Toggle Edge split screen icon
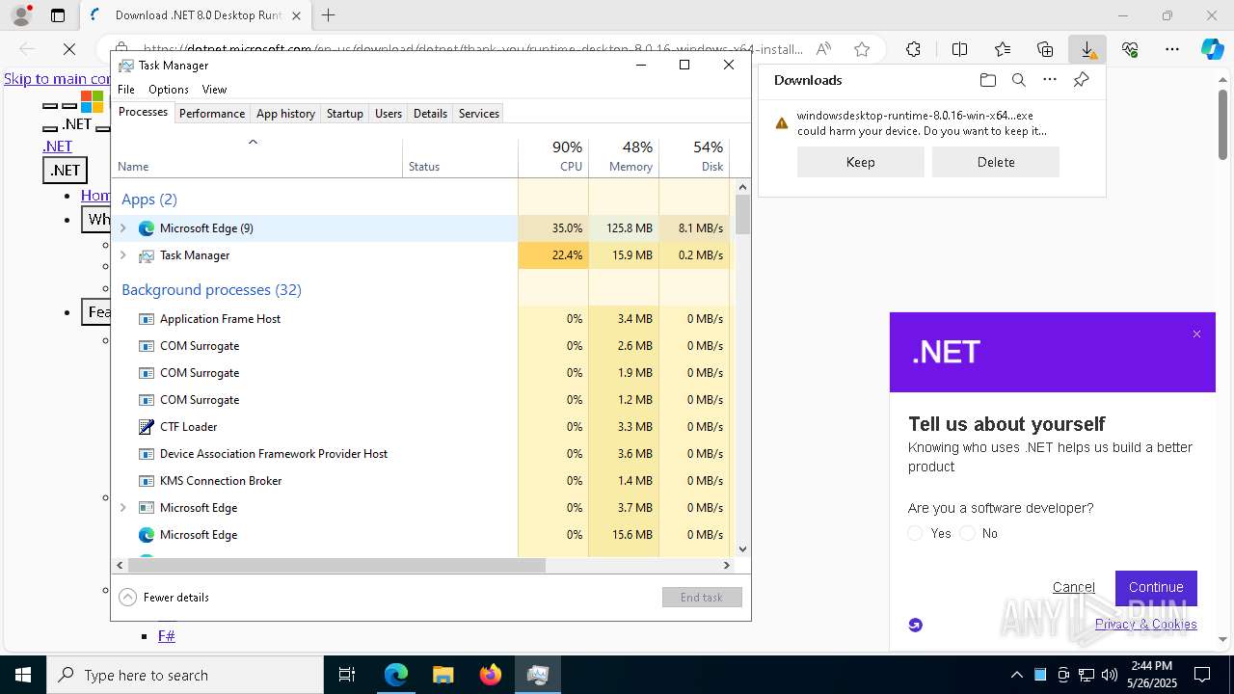 coord(959,49)
